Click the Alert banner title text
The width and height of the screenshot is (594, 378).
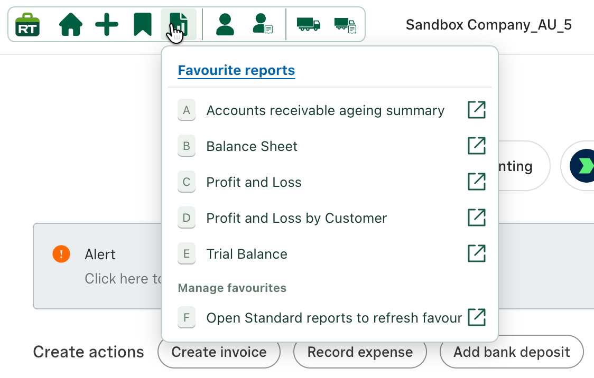100,254
